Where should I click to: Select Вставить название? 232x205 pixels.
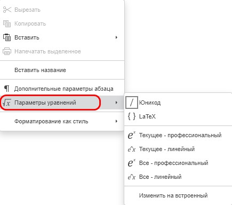tap(62, 70)
